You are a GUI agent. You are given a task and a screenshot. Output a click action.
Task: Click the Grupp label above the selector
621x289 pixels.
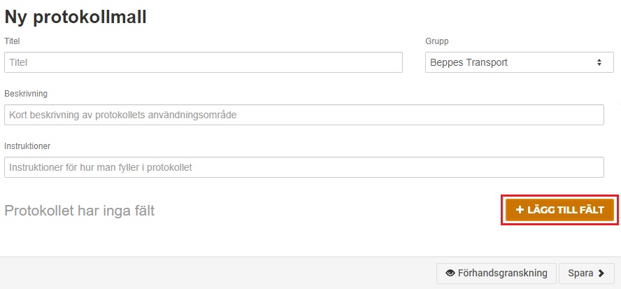[x=437, y=41]
